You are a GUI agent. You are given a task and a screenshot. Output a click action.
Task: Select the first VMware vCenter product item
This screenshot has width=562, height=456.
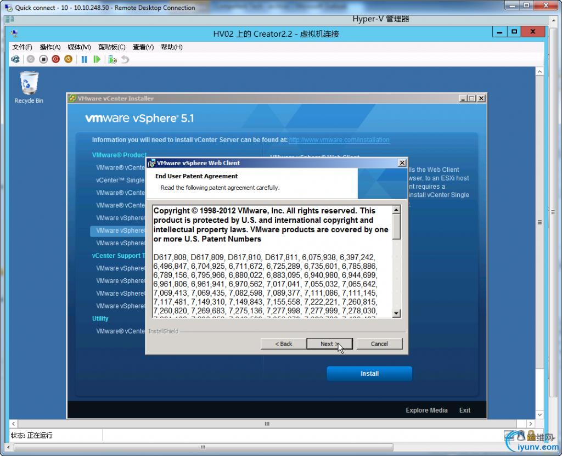120,168
